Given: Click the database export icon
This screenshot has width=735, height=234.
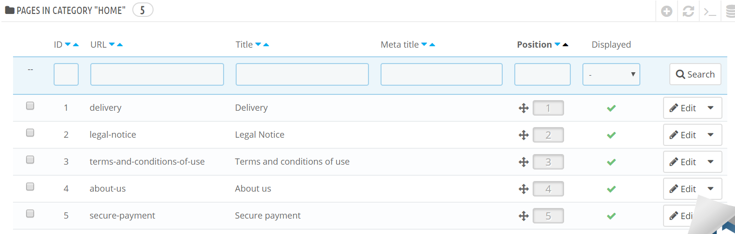Looking at the screenshot, I should click(x=730, y=12).
